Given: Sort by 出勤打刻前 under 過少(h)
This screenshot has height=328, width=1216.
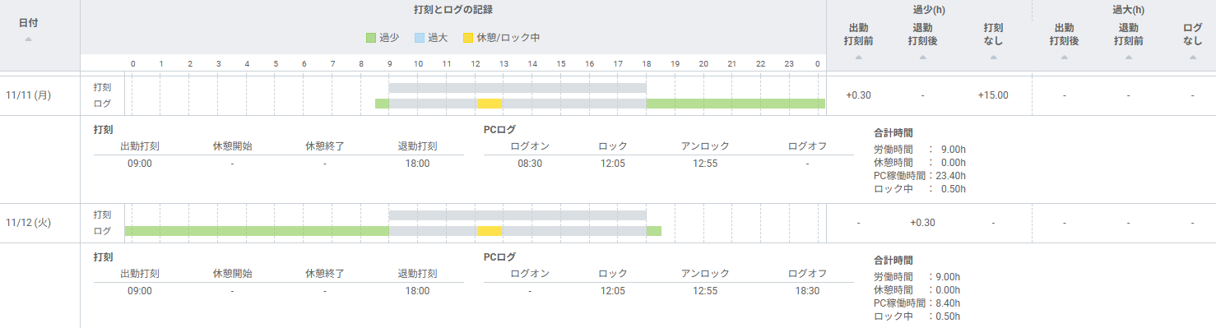Looking at the screenshot, I should pos(858,58).
